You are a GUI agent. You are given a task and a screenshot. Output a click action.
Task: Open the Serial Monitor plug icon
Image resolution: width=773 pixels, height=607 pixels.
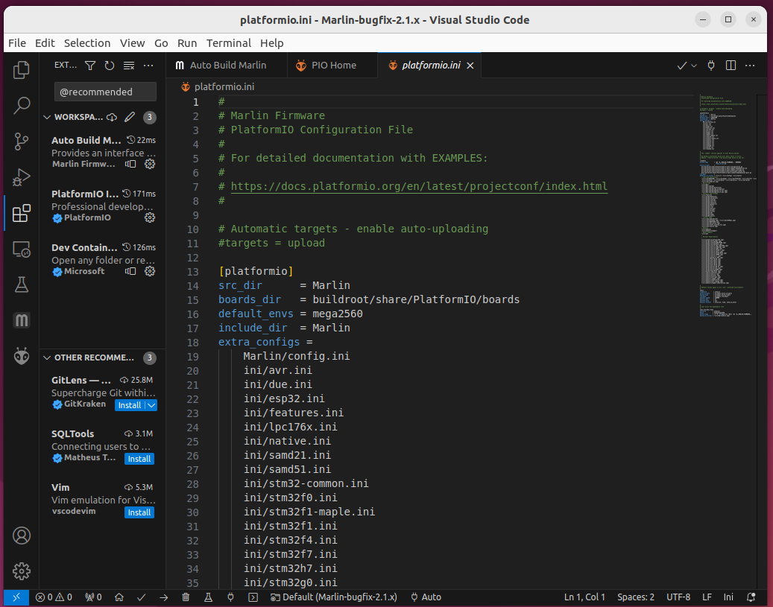click(x=230, y=597)
